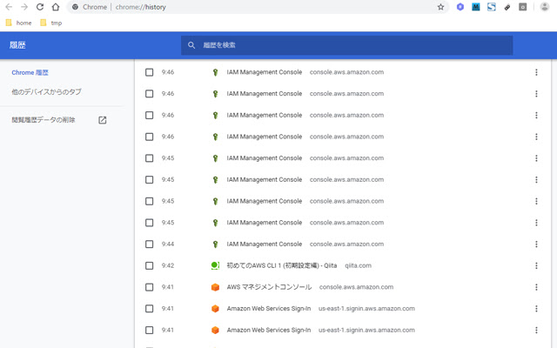
Task: Select the checkbox for the 9:44 IAM entry
Action: (149, 244)
